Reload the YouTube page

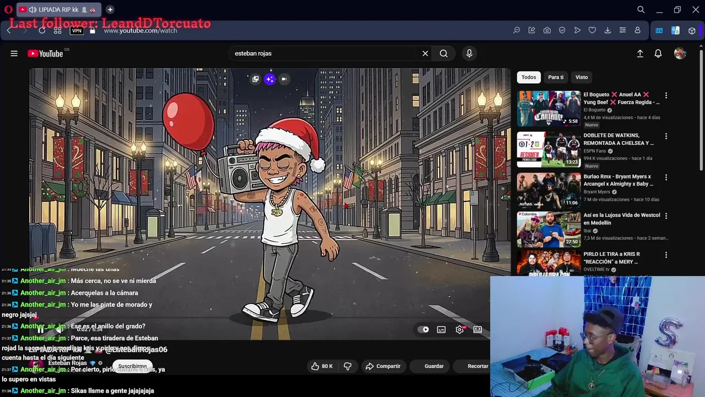pyautogui.click(x=42, y=30)
